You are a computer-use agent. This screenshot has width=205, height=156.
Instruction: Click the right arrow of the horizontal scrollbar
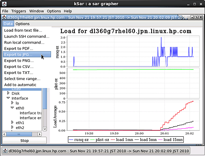coord(39,134)
